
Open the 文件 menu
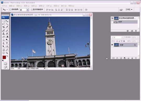tap(4, 6)
